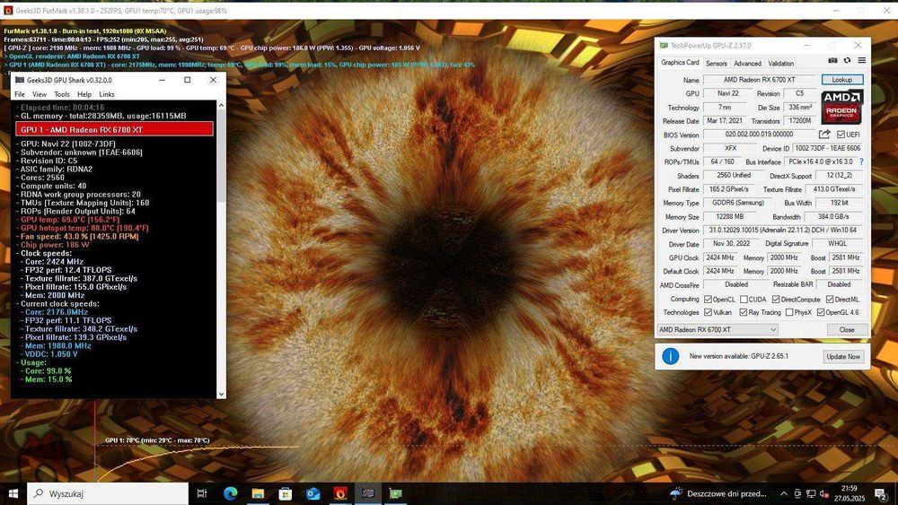The height and width of the screenshot is (505, 898).
Task: Click the 'GPU hotspot temp: 88.0°C' line in GPU Shark
Action: coord(84,228)
